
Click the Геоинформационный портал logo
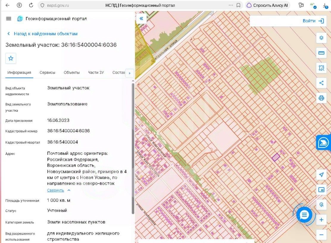click(x=52, y=18)
